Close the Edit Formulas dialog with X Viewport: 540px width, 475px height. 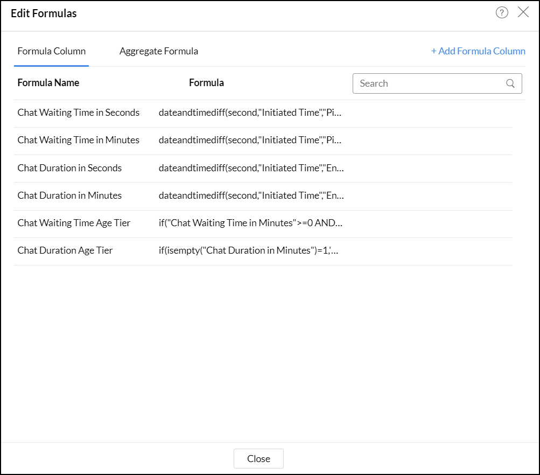click(523, 12)
